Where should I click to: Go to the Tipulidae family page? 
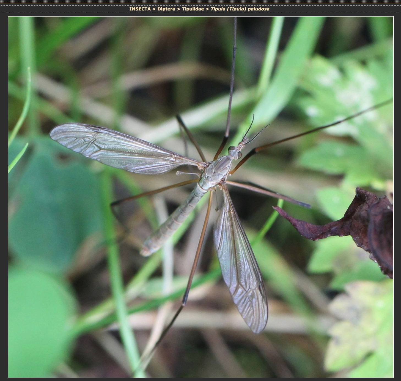click(193, 9)
